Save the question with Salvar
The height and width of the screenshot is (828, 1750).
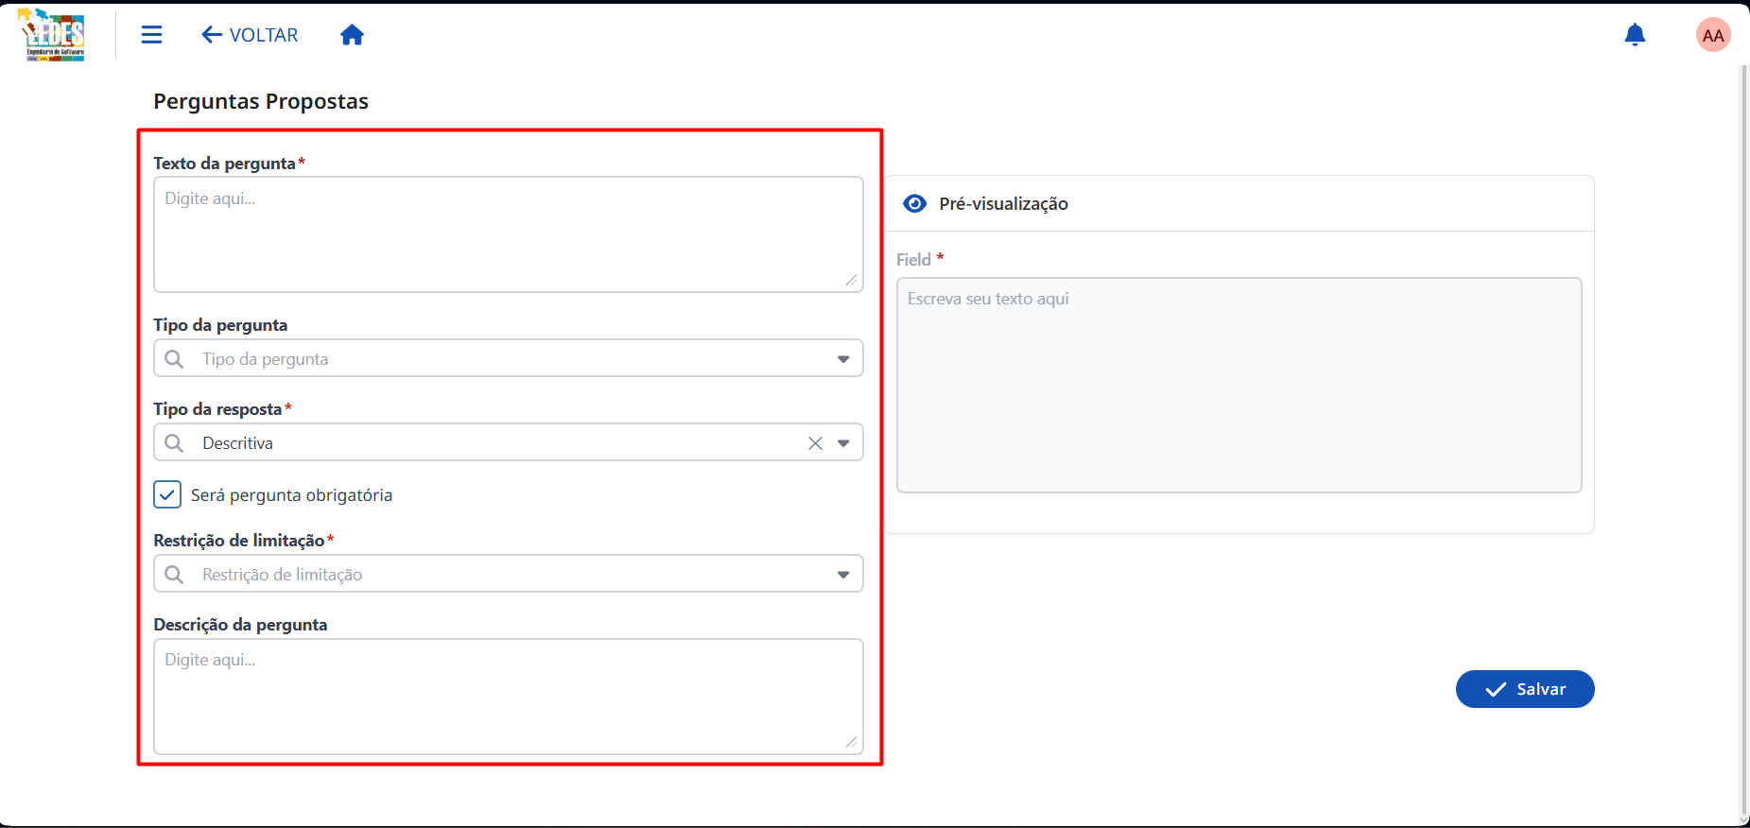tap(1524, 689)
